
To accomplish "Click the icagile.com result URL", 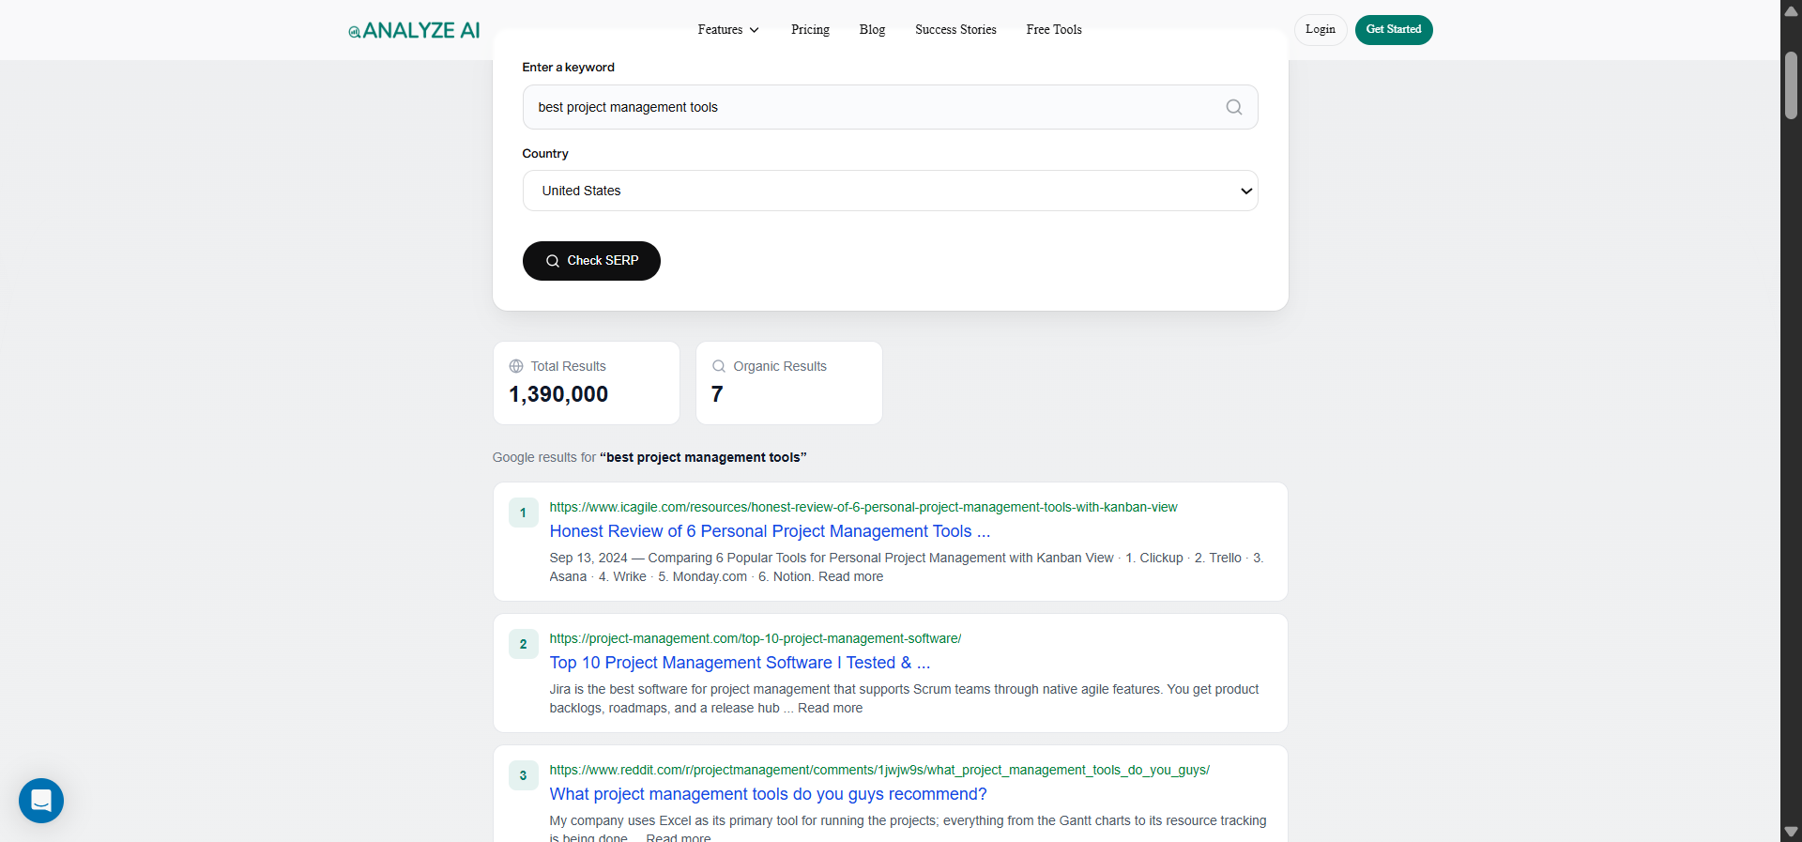I will [x=863, y=507].
